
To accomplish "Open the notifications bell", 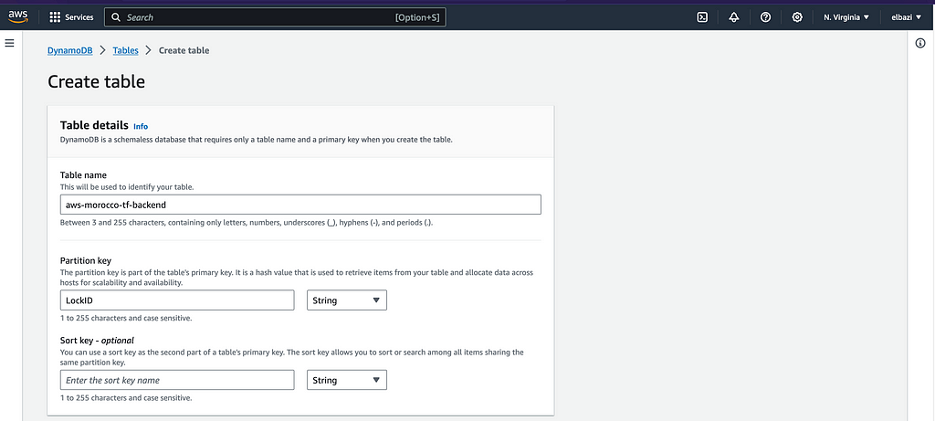I will coord(734,17).
